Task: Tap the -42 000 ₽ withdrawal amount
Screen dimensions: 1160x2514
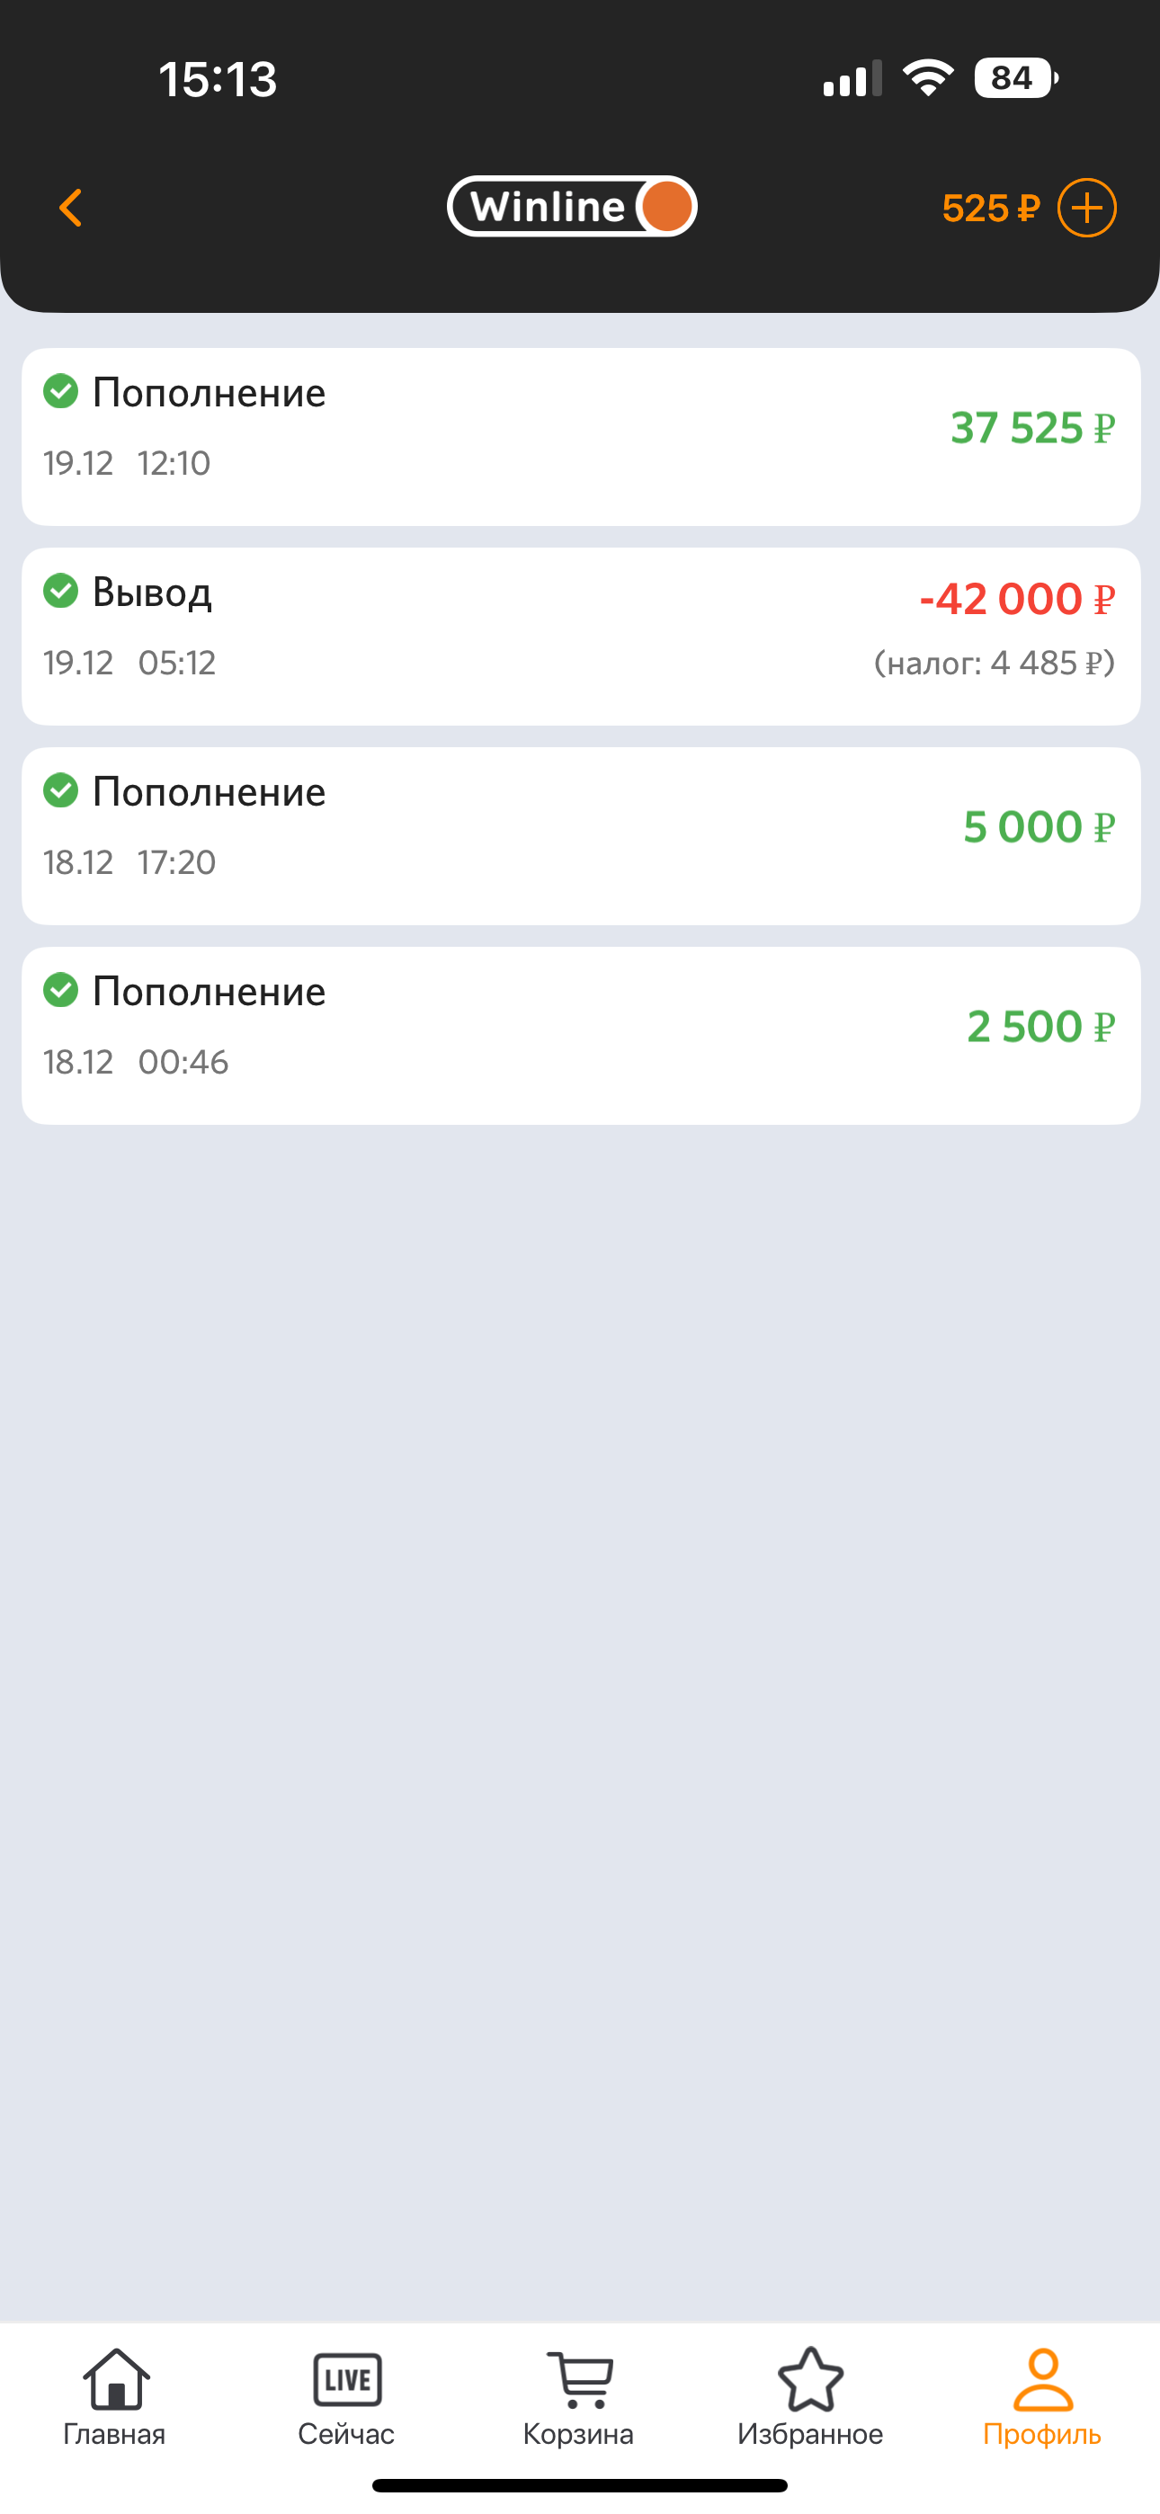Action: click(x=1016, y=599)
